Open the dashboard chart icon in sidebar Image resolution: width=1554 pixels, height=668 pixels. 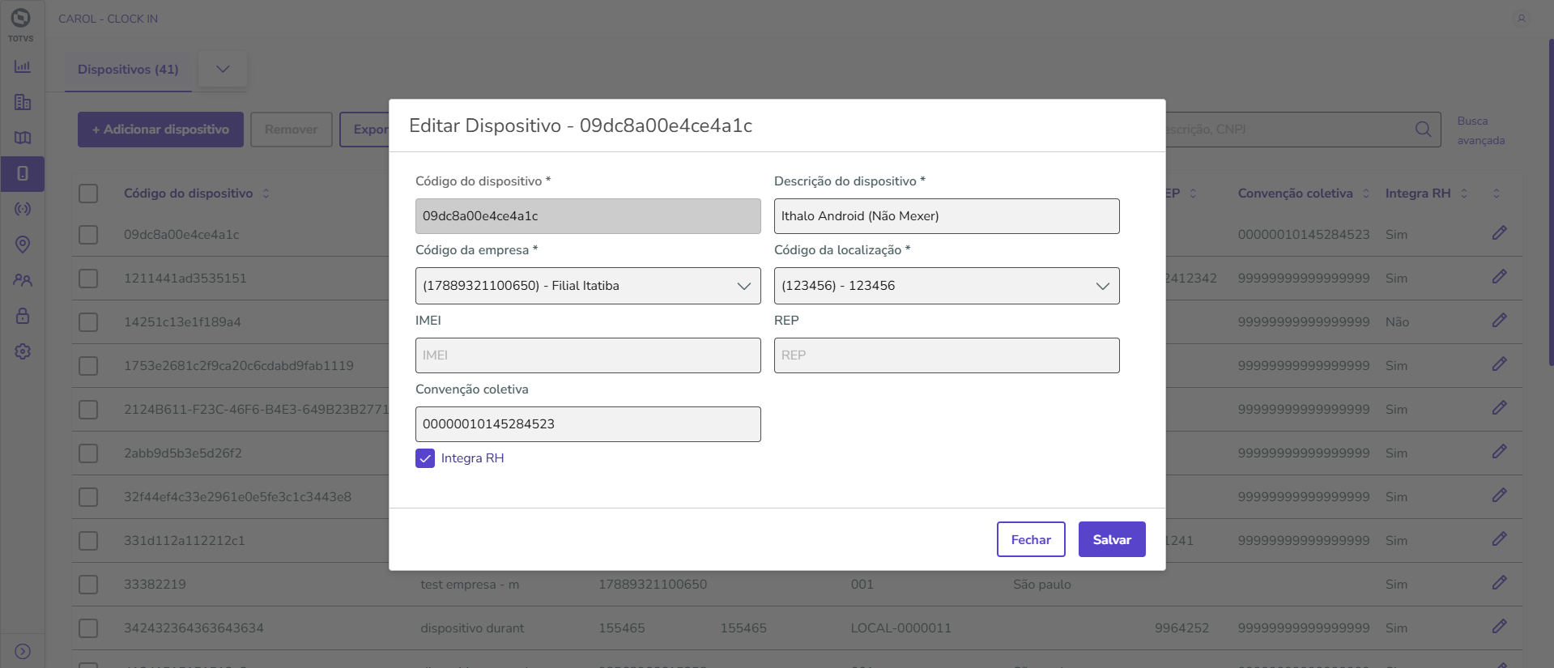(x=23, y=66)
